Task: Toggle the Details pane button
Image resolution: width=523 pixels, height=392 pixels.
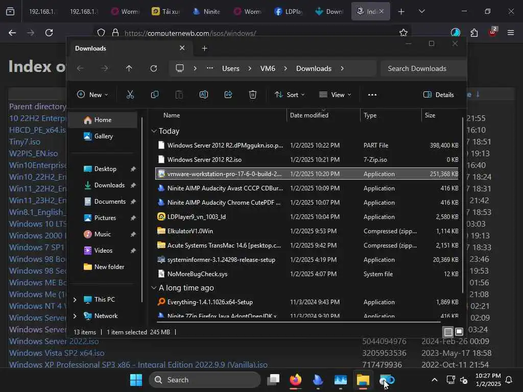Action: pyautogui.click(x=439, y=94)
